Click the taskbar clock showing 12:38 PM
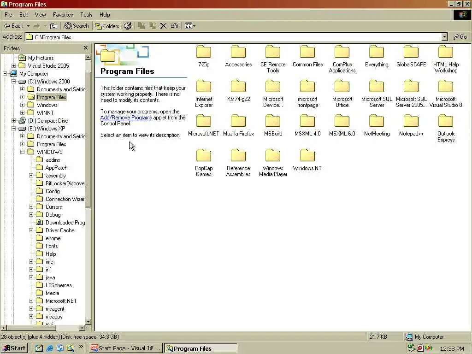The width and height of the screenshot is (472, 354). (x=452, y=348)
